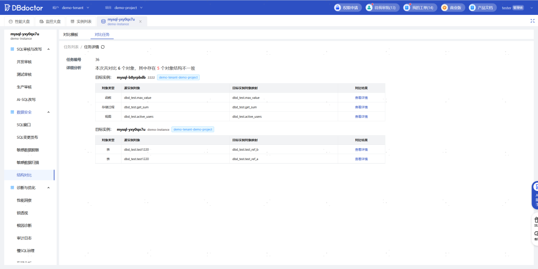The width and height of the screenshot is (538, 269).
Task: View details for dbd_test.test_ref_a row
Action: [361, 159]
